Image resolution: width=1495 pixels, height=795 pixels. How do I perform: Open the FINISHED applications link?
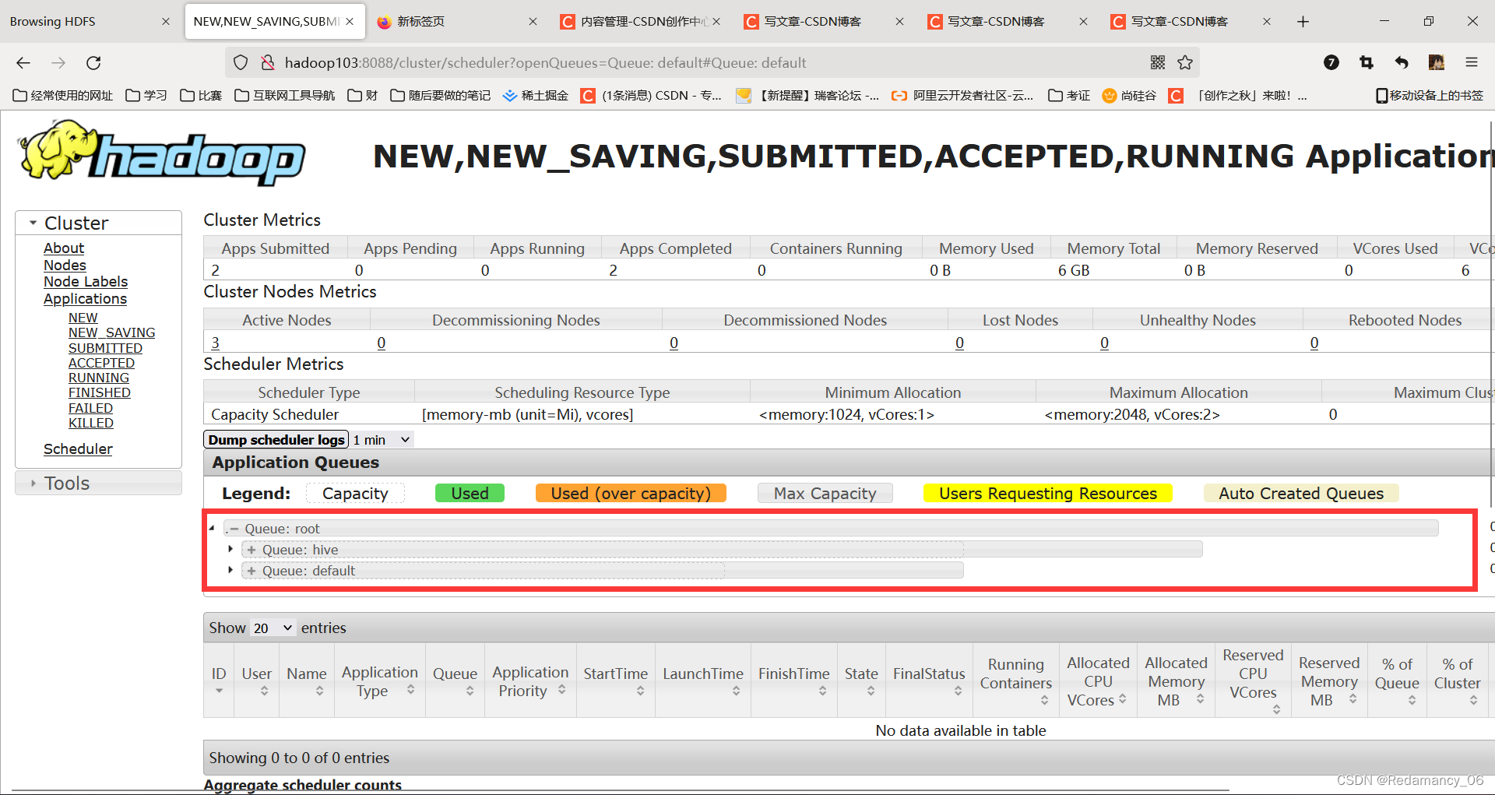(x=99, y=392)
